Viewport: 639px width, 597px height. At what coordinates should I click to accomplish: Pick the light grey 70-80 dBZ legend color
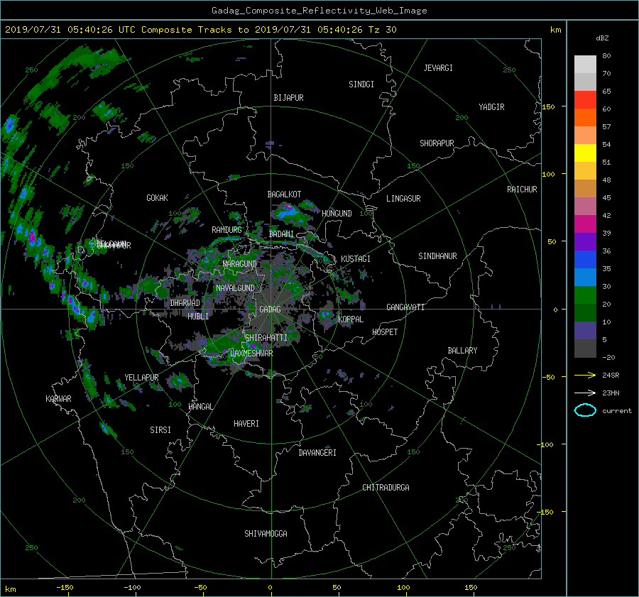coord(585,65)
